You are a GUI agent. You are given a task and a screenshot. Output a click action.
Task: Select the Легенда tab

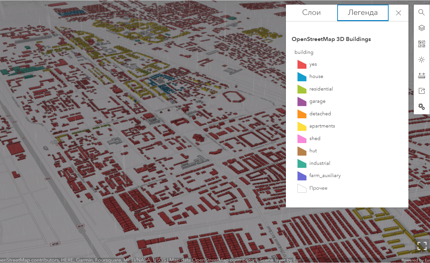[x=363, y=13]
